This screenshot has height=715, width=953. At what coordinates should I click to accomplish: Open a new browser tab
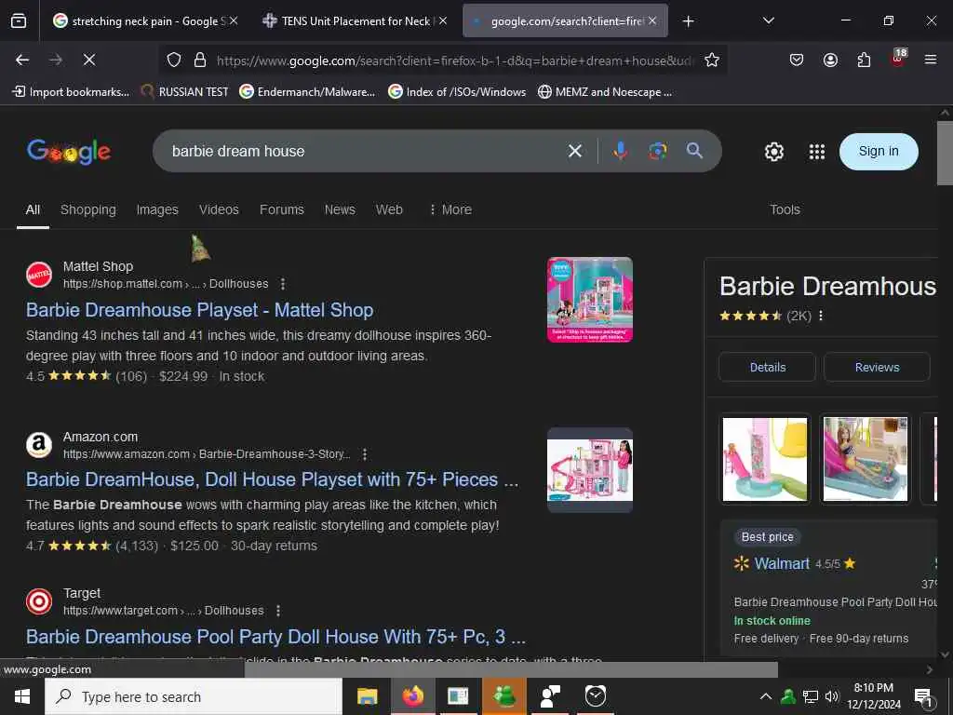point(688,21)
